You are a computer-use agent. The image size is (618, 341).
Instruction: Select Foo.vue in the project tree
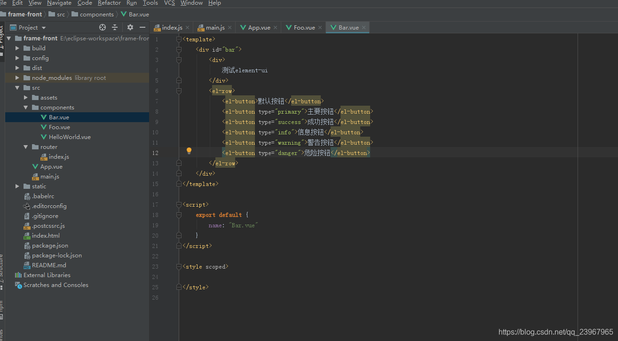coord(59,127)
